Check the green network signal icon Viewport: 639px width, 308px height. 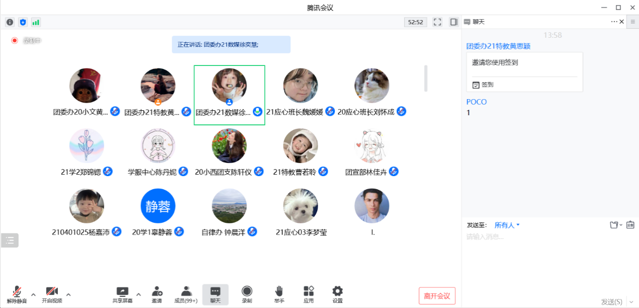36,22
